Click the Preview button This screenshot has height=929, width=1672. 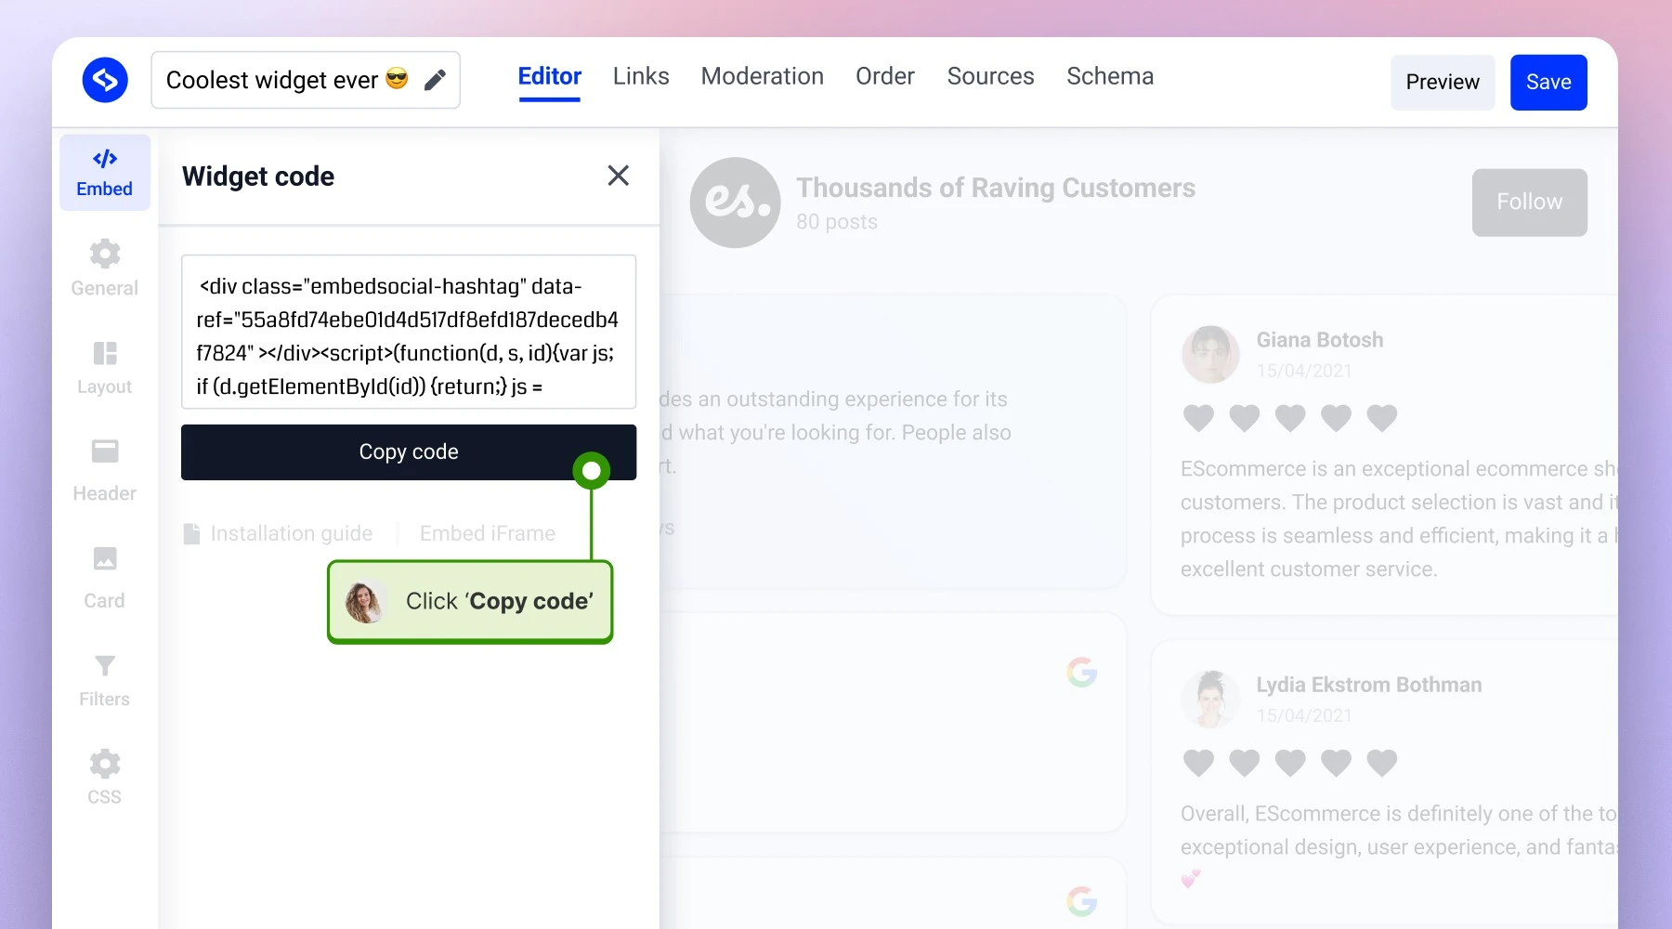(1443, 82)
